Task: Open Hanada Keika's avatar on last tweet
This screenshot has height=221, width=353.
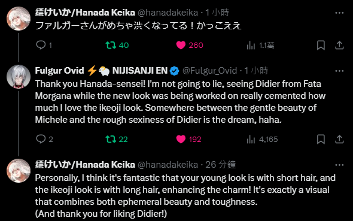Action: click(19, 171)
